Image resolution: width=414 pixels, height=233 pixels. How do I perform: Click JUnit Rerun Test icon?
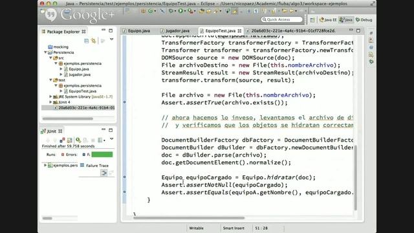coord(78,140)
